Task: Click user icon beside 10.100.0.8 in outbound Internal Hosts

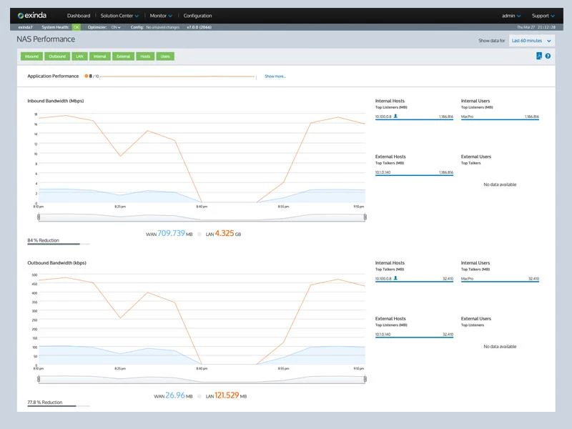Action: tap(395, 278)
